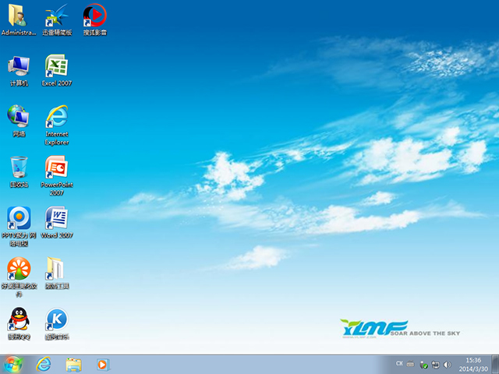
Task: Click the Administrator folder icon
Action: click(x=19, y=16)
